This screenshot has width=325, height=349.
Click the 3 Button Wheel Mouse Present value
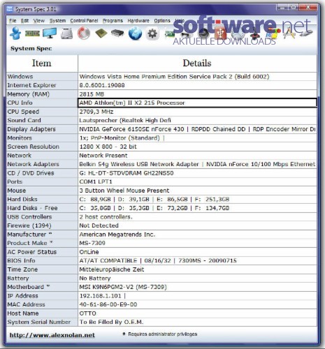pos(124,191)
